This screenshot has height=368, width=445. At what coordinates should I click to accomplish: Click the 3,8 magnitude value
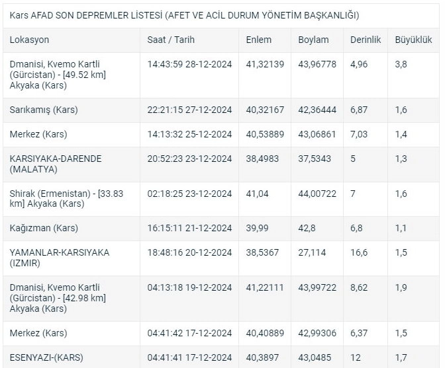[x=401, y=64]
